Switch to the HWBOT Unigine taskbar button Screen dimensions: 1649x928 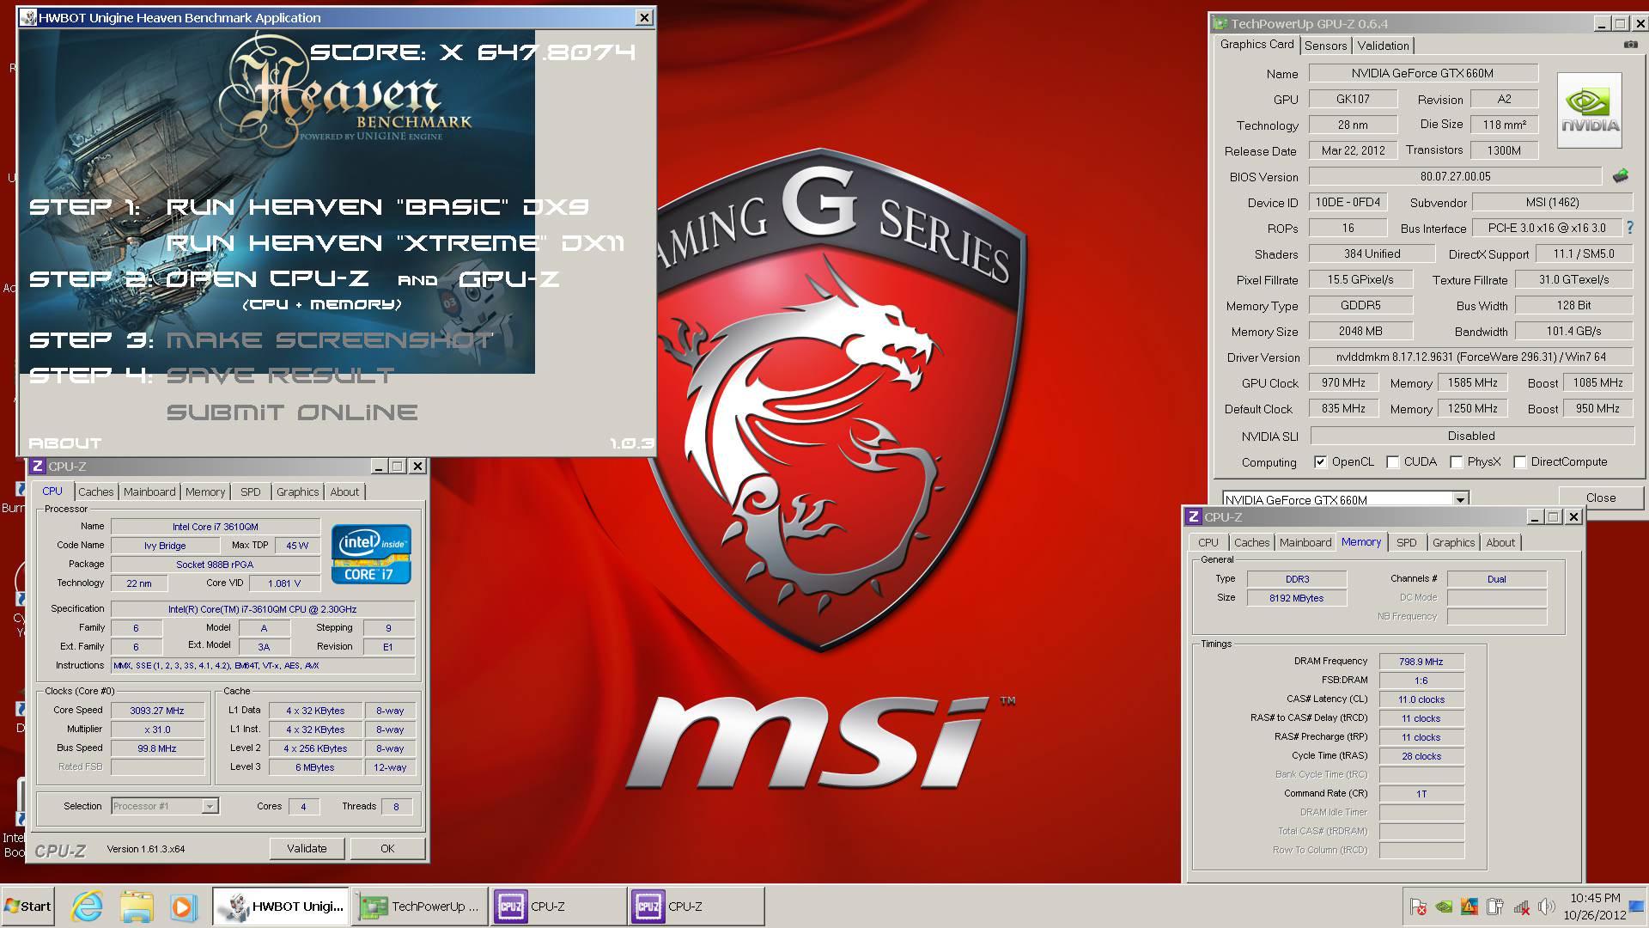pos(280,907)
